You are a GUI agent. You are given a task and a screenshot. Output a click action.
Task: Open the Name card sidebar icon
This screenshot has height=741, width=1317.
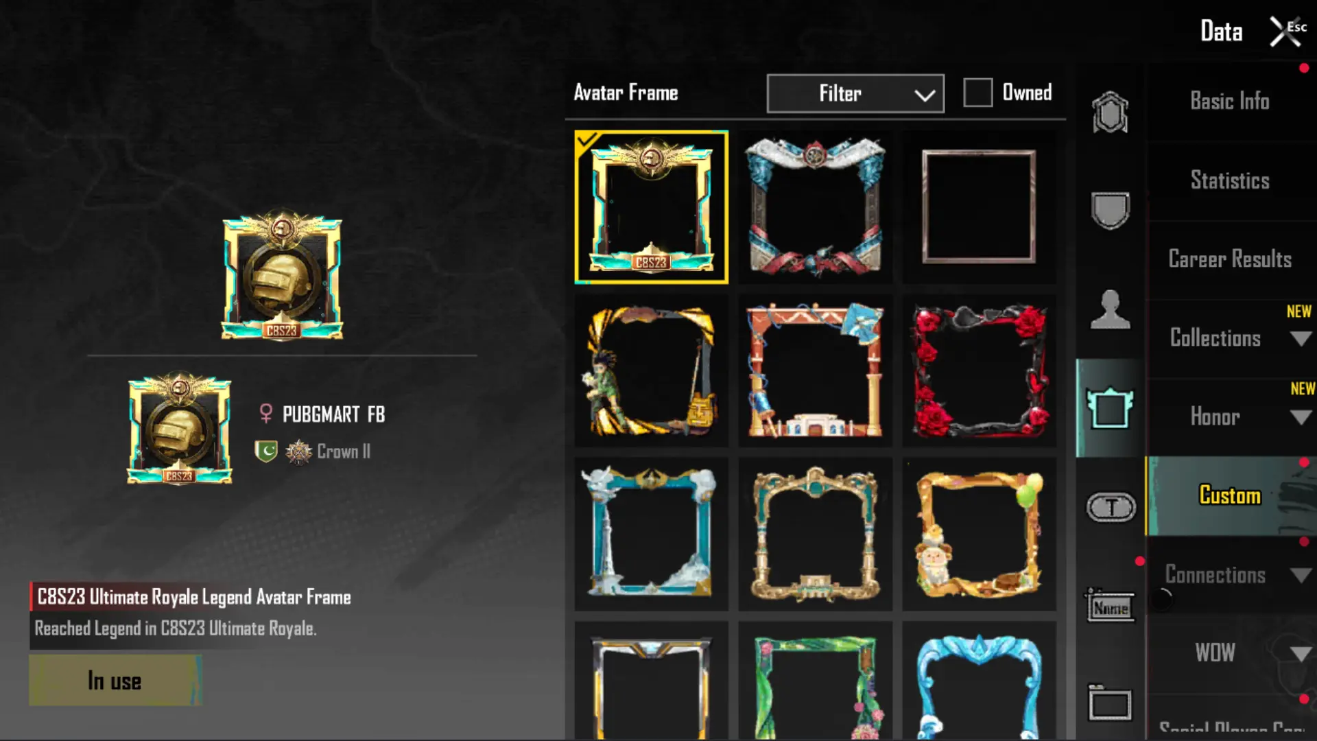1110,606
